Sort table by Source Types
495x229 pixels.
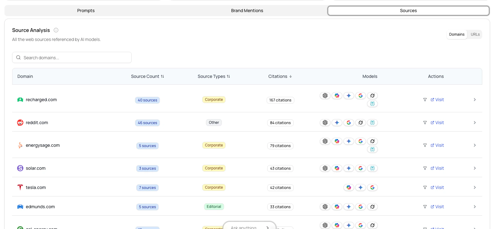point(214,76)
